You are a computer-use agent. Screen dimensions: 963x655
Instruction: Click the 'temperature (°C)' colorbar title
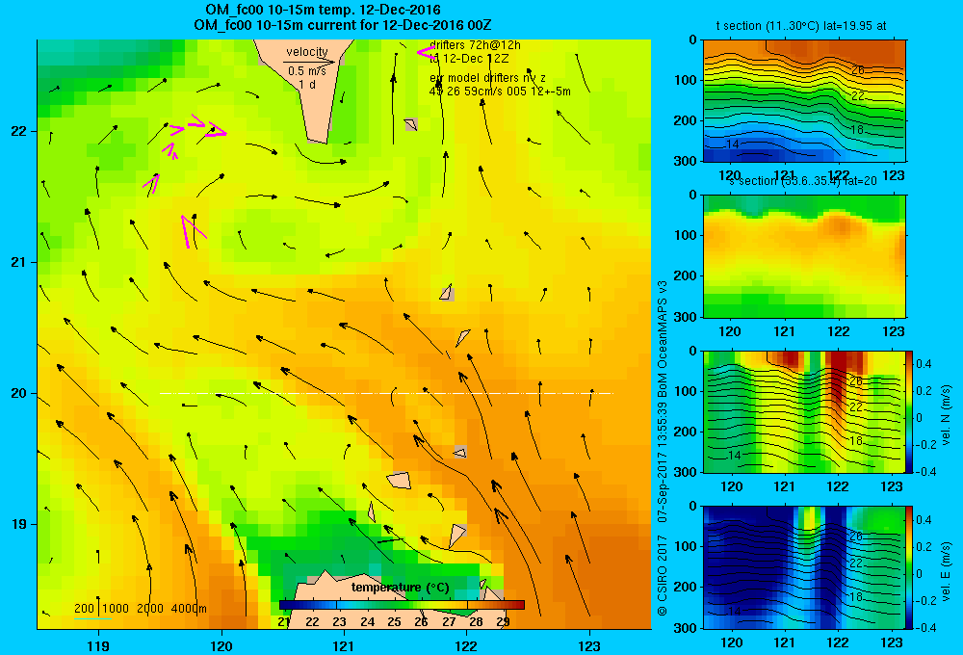pyautogui.click(x=400, y=588)
